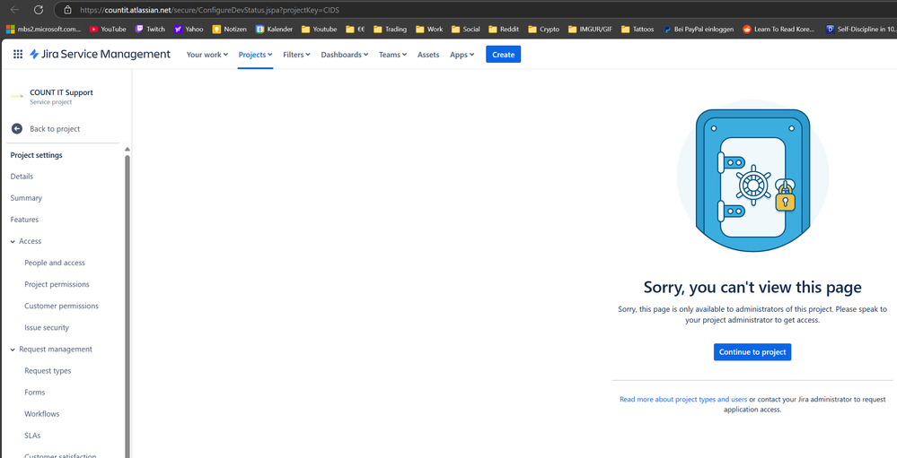Open the Bei PayPal einloggen bookmark
This screenshot has height=458, width=897.
[699, 29]
